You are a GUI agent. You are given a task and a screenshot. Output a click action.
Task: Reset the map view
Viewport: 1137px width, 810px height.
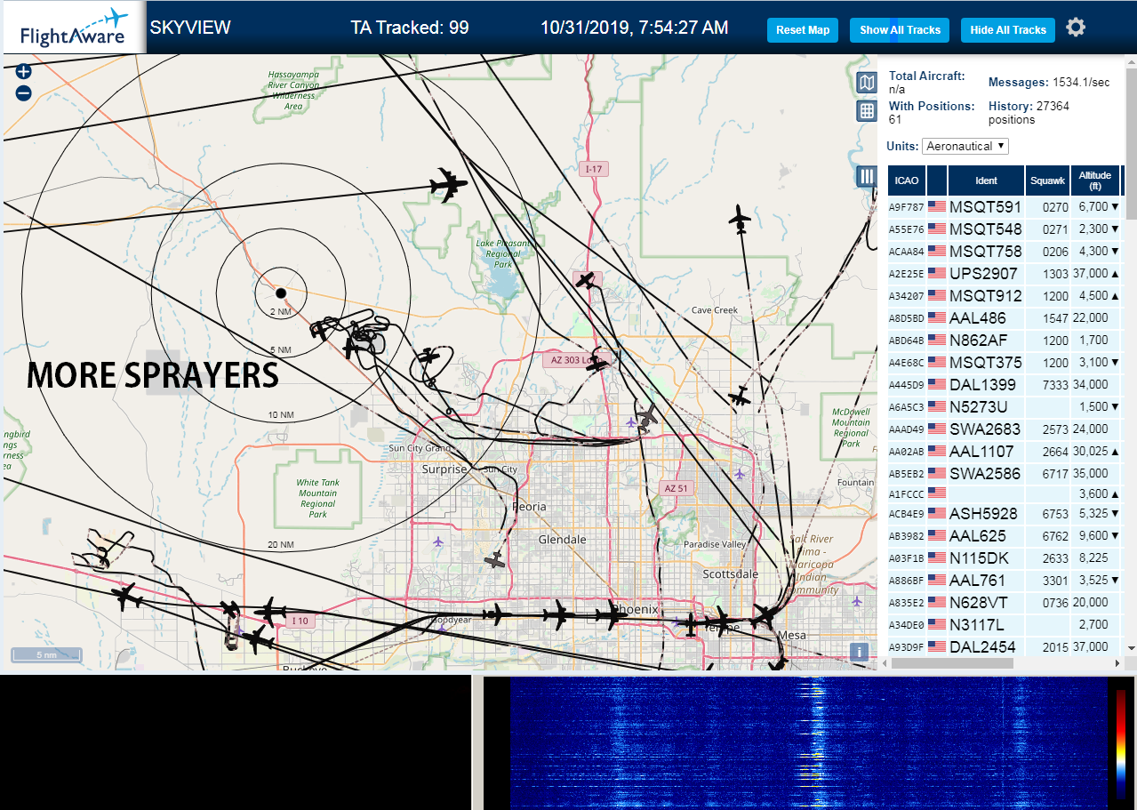point(803,29)
